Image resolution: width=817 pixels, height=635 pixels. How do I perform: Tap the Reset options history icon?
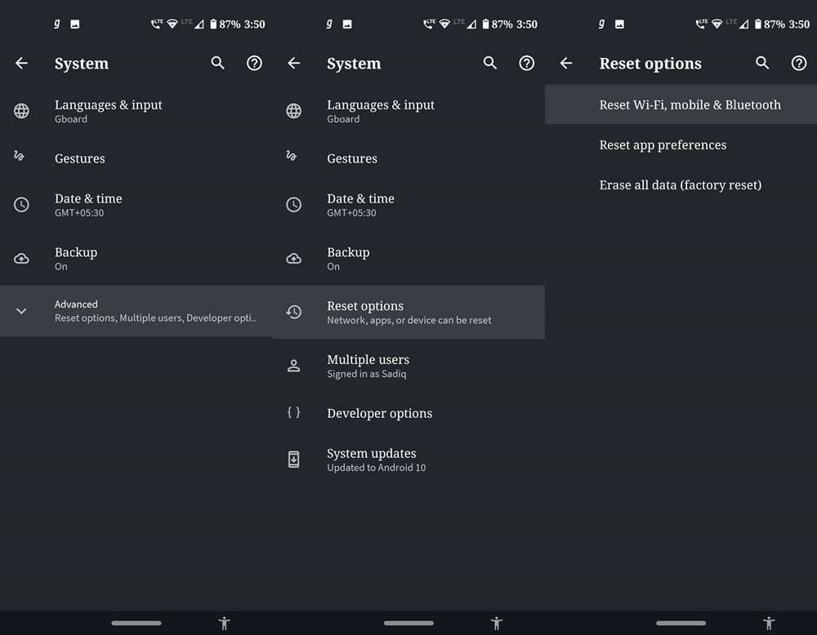click(294, 312)
